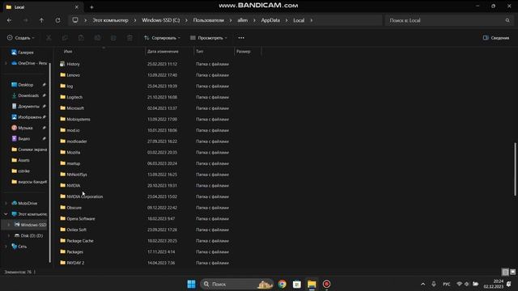The height and width of the screenshot is (291, 518).
Task: Sort by Дата изменения column header
Action: click(163, 52)
